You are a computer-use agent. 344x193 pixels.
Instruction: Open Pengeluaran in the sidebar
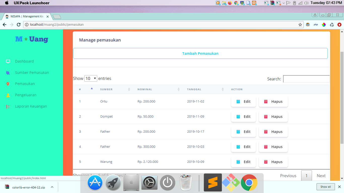[x=26, y=95]
